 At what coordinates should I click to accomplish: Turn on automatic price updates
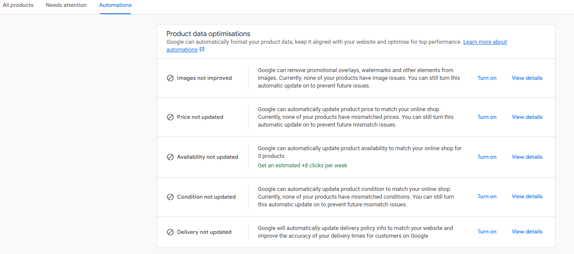(x=487, y=117)
